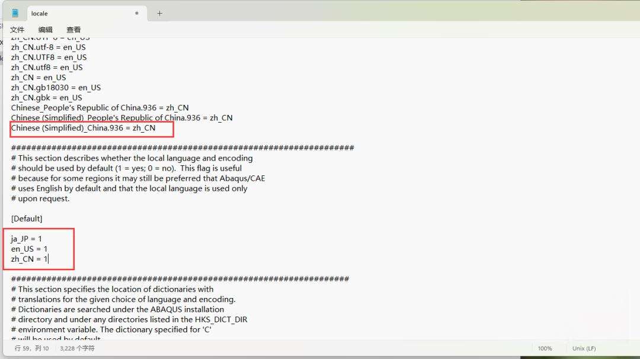Click the zh_CN = 1 line

pos(30,259)
